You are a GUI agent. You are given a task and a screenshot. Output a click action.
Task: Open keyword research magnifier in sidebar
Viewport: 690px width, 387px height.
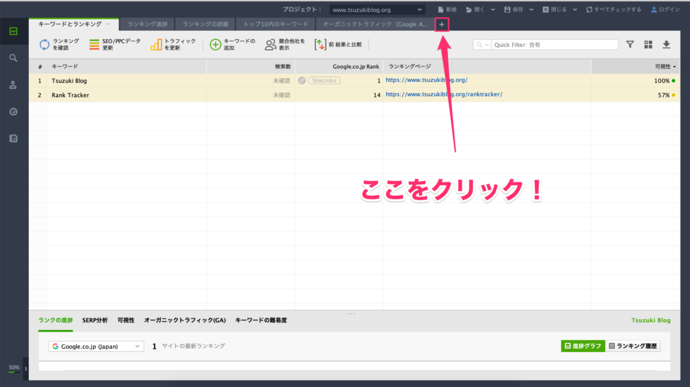13,58
